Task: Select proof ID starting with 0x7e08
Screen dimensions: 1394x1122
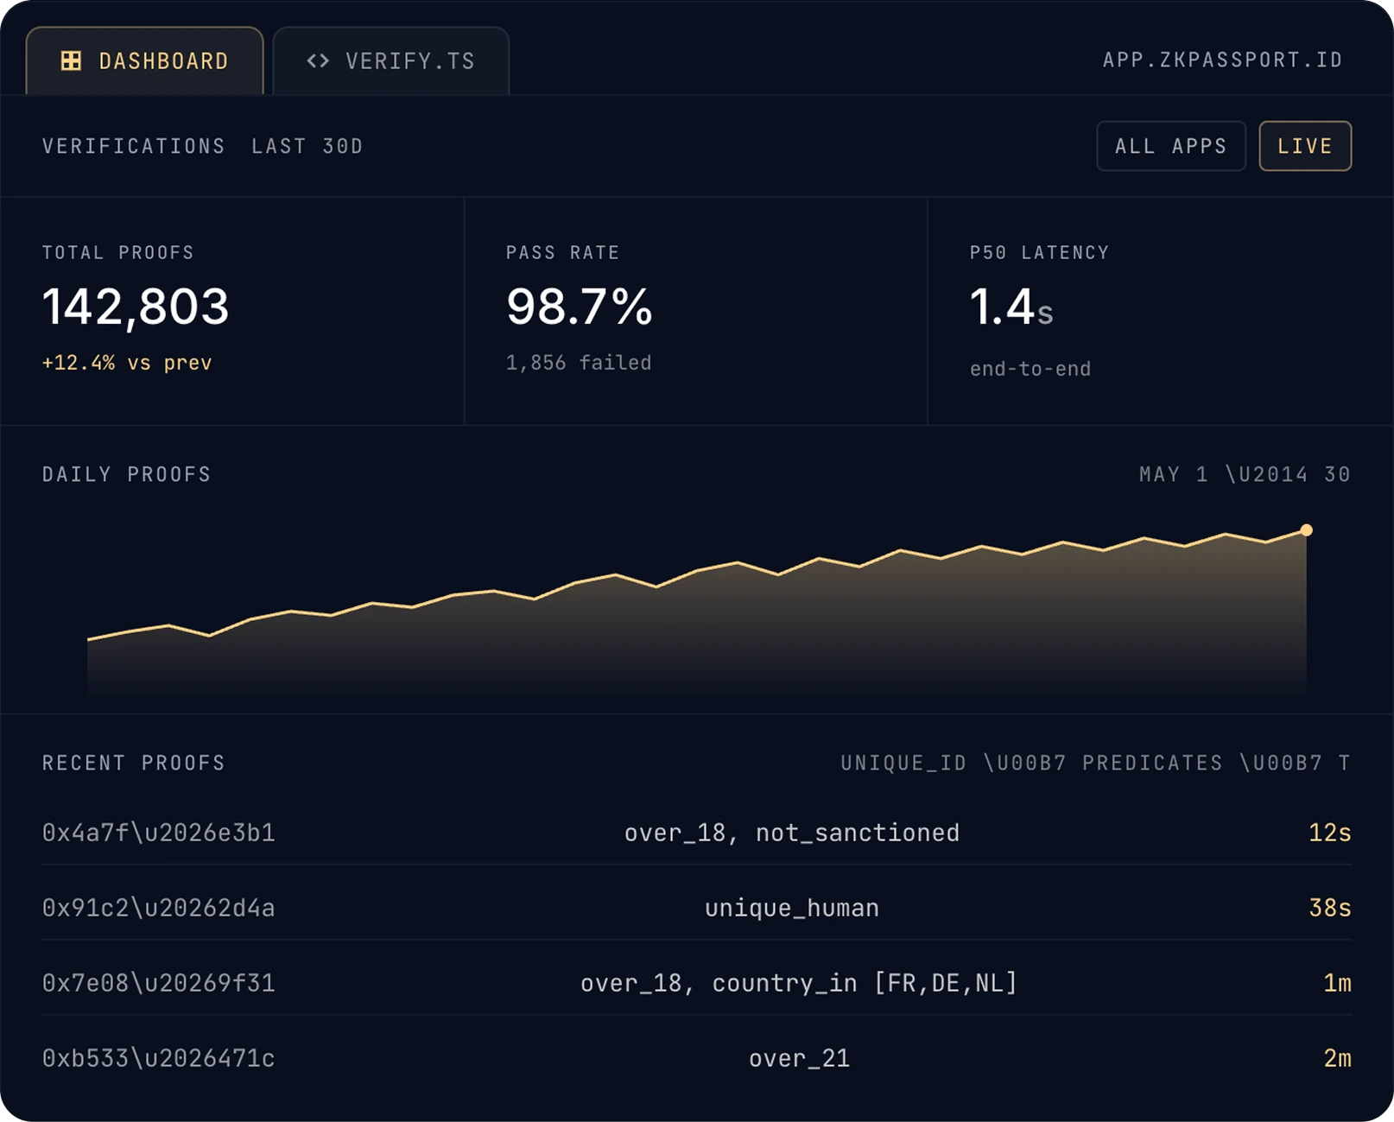Action: pos(159,983)
